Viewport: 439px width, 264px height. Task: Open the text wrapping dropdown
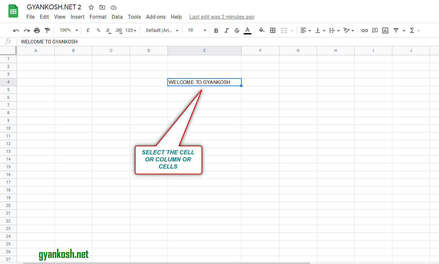[335, 30]
